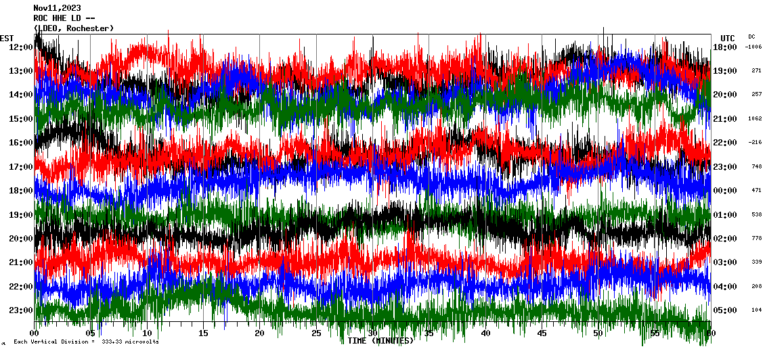
Task: Click the DC value 1062
Action: pos(756,119)
